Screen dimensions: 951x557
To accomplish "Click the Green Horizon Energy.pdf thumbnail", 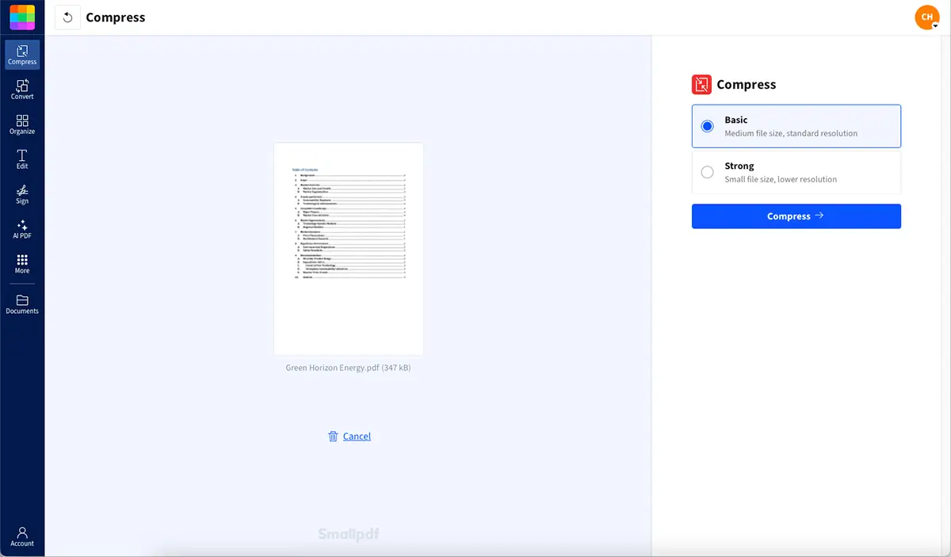I will (x=349, y=248).
